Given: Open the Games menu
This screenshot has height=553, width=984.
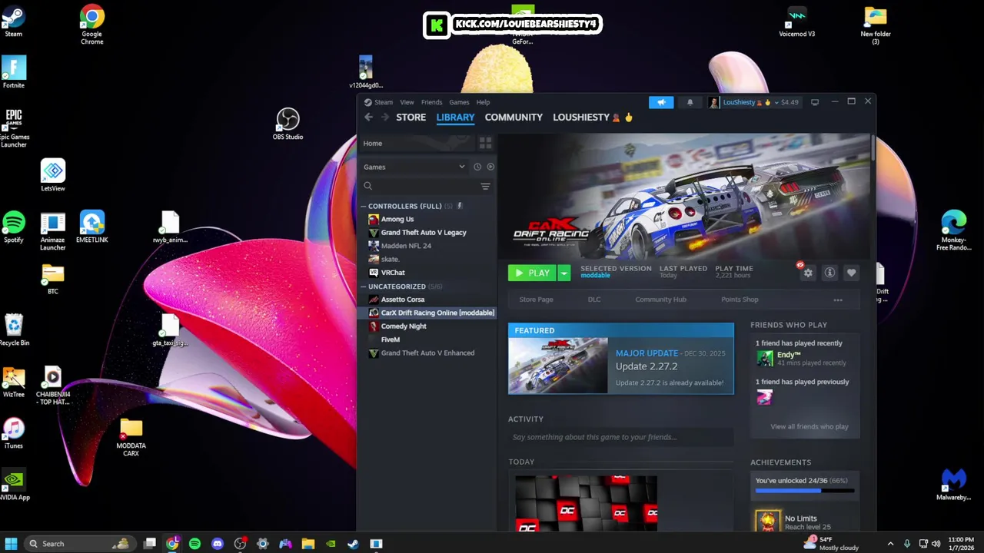Looking at the screenshot, I should 459,102.
